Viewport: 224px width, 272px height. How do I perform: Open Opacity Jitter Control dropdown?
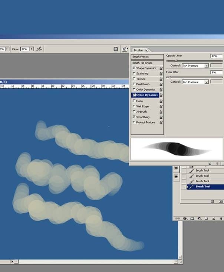(206, 66)
